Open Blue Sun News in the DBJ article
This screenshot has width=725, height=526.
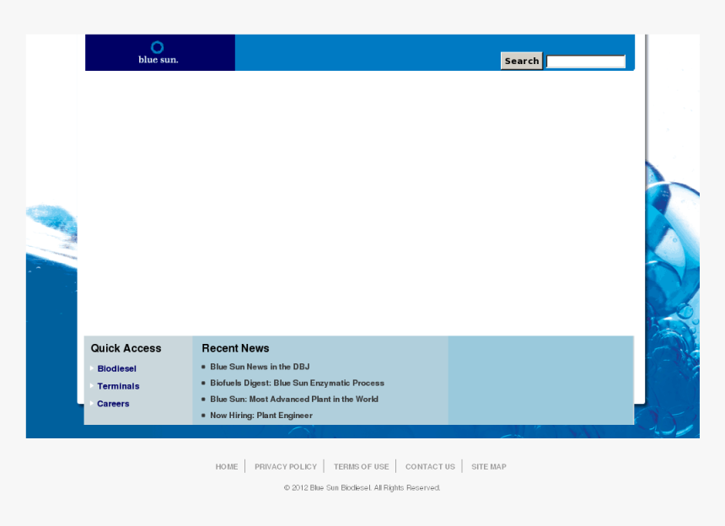[x=260, y=366]
